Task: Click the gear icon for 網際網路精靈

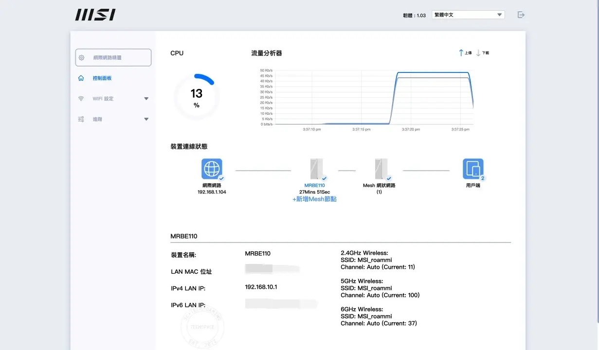Action: [82, 57]
